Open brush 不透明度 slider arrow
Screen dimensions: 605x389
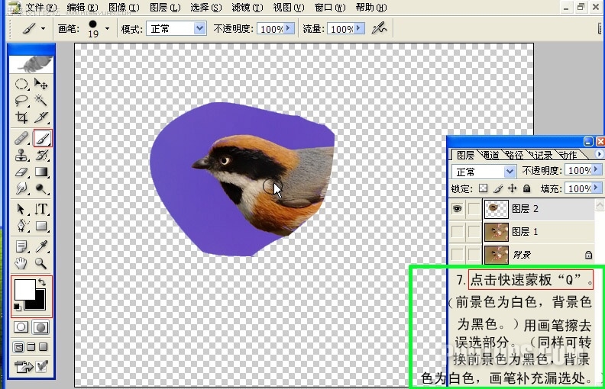[x=289, y=28]
